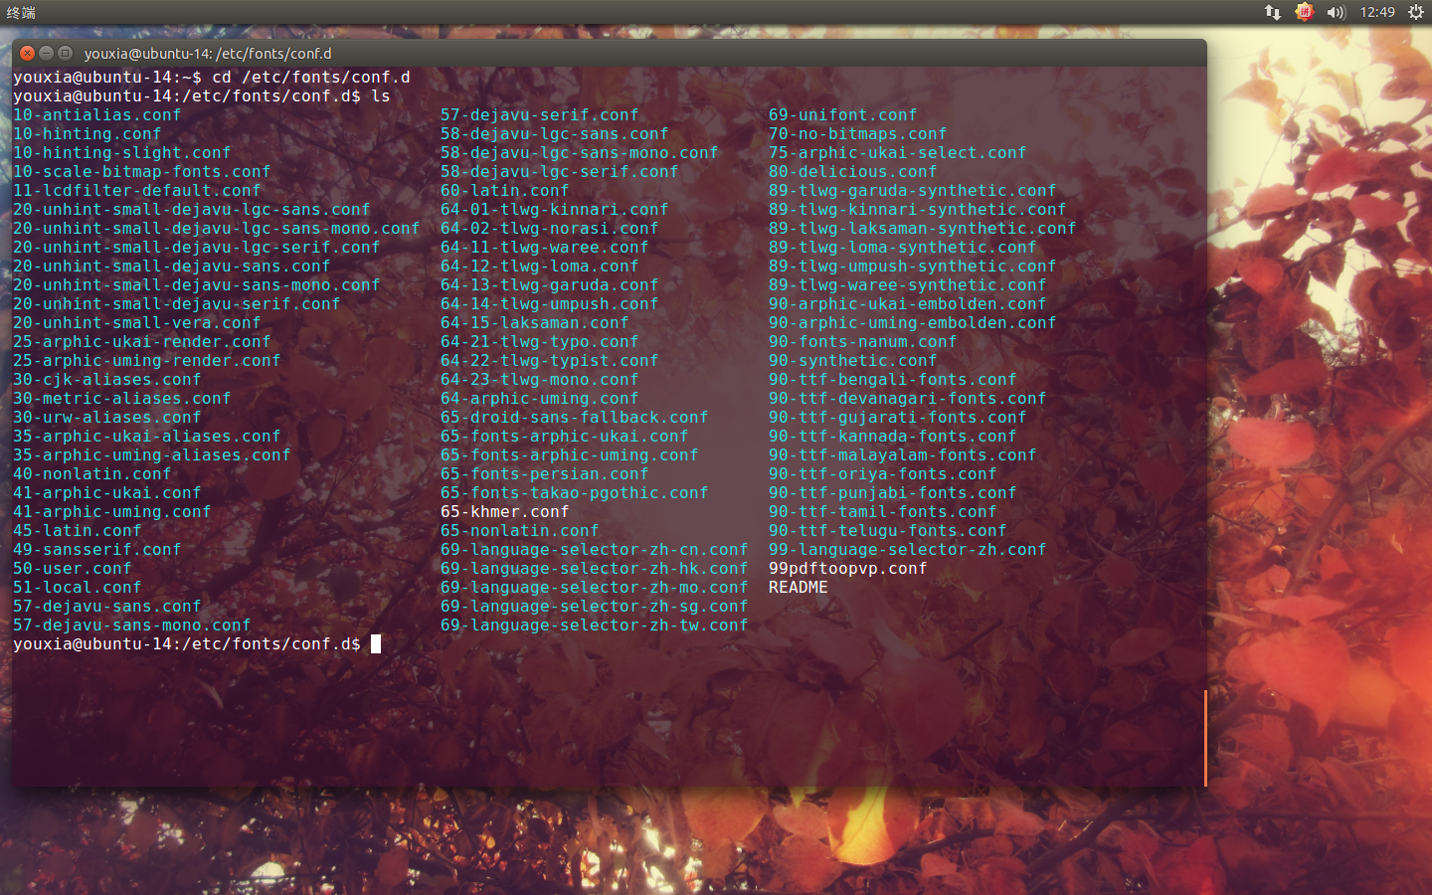
Task: Click the 11-lcdfilter-default.conf entry
Action: coord(137,191)
